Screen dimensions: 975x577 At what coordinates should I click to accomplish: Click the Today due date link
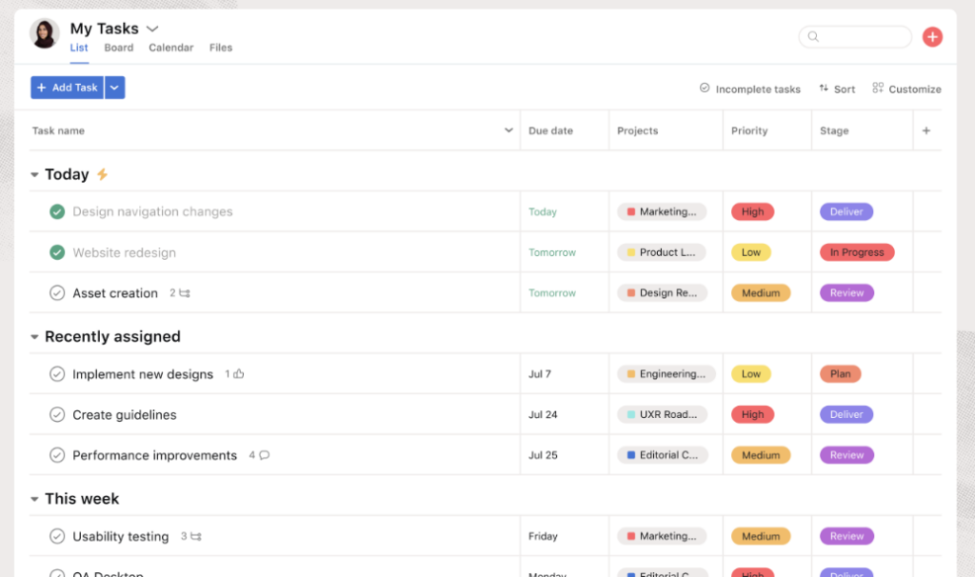[543, 211]
